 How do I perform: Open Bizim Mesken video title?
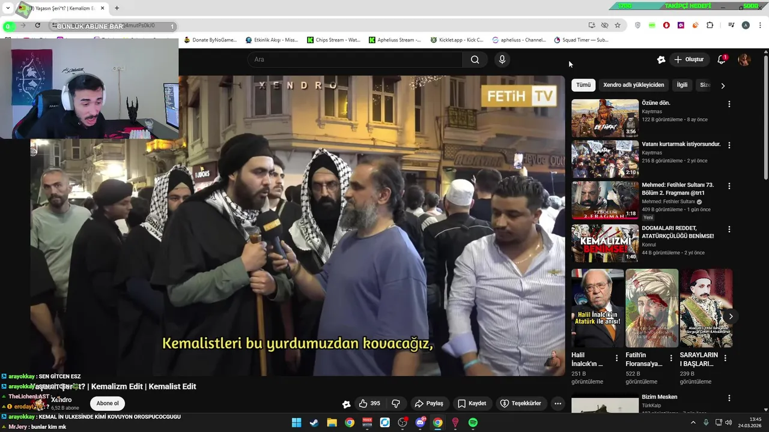pyautogui.click(x=659, y=397)
